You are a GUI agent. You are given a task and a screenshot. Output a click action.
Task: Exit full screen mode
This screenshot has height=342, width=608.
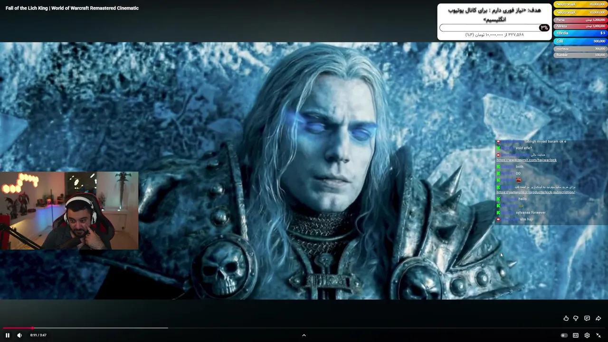(x=598, y=335)
